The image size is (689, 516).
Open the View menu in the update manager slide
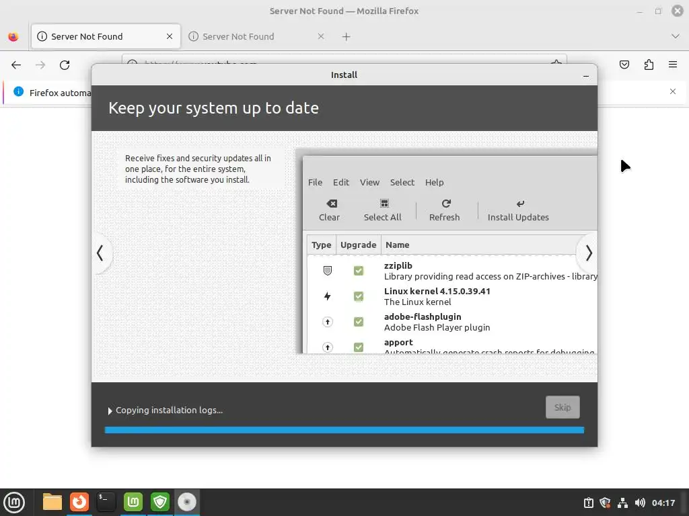click(369, 182)
